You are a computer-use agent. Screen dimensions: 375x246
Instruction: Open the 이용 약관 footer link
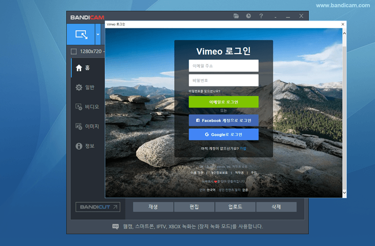tap(197, 173)
